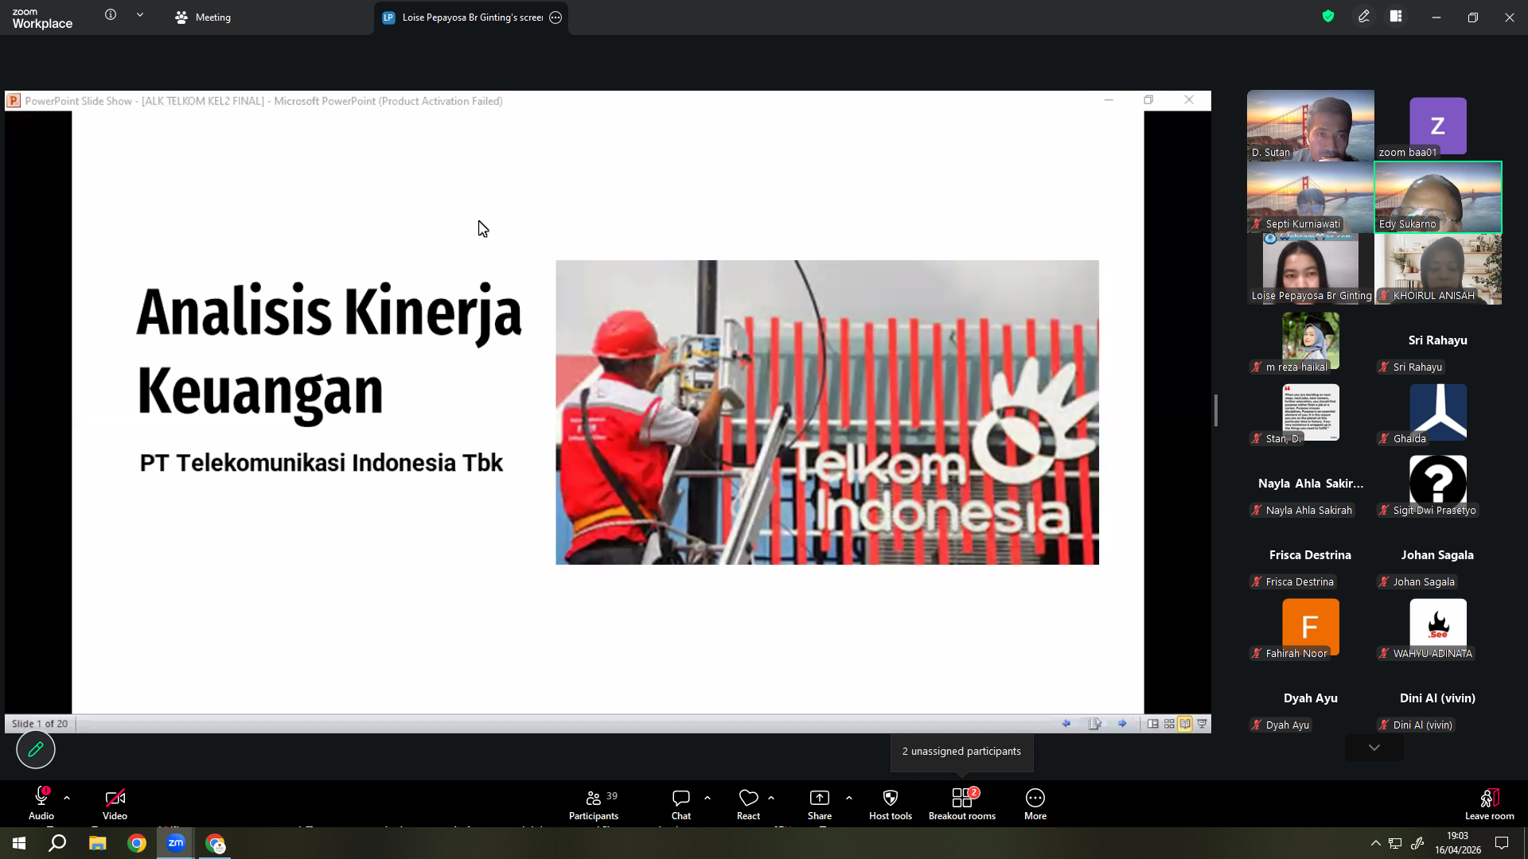The width and height of the screenshot is (1528, 859).
Task: Start sharing with the Share button
Action: tap(820, 803)
